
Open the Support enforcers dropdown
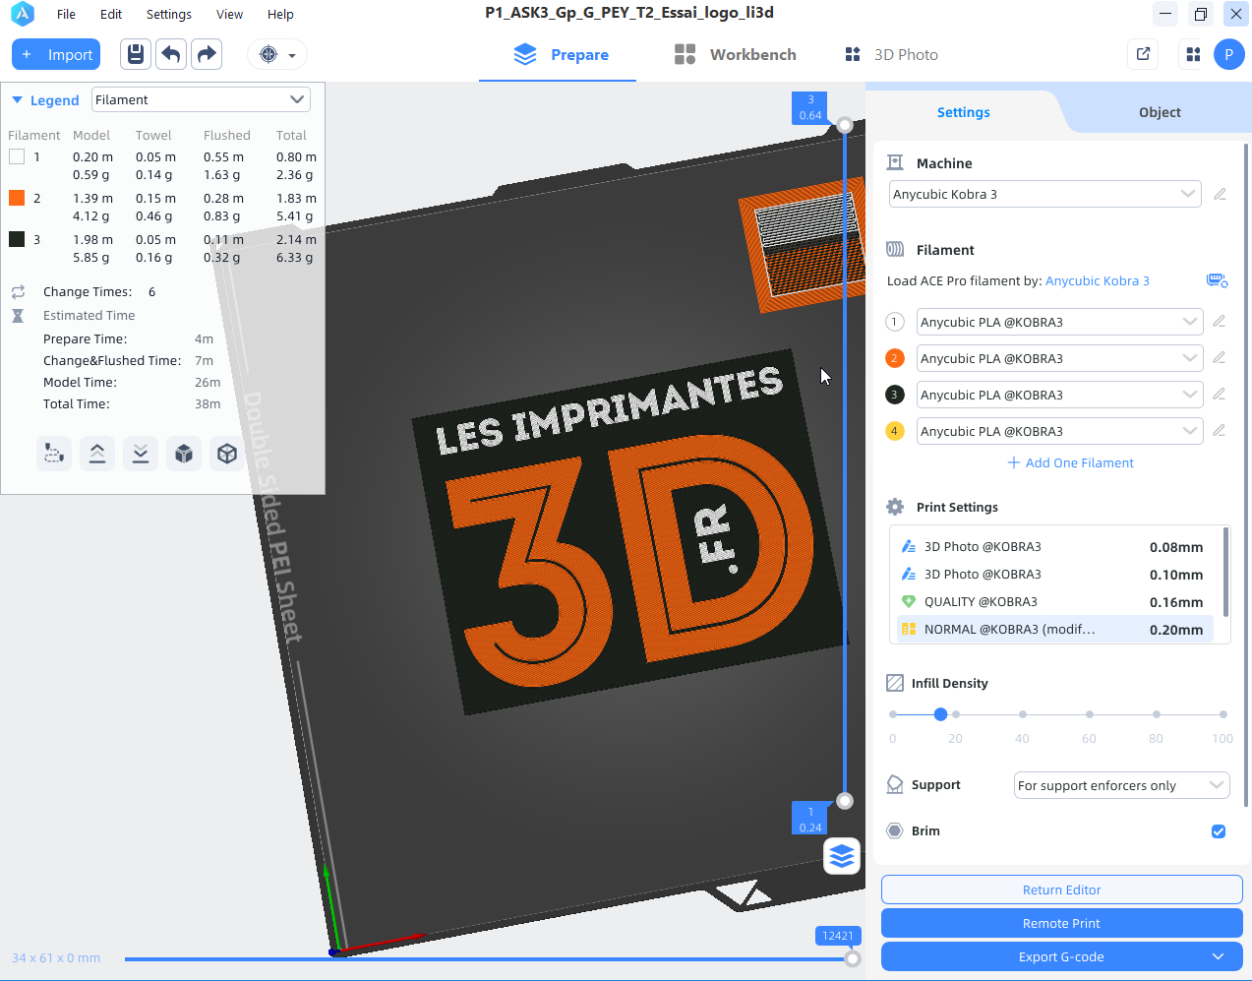pos(1122,785)
